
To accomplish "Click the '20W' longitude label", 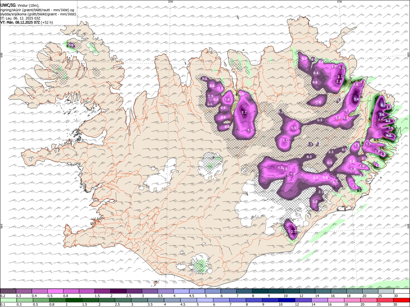I will click(x=170, y=2).
